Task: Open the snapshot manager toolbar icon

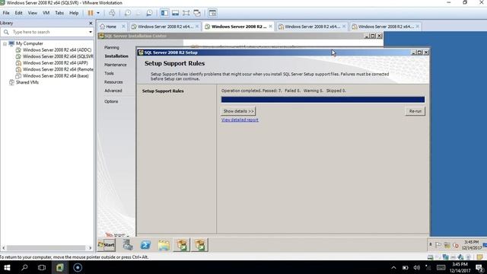Action: 149,13
